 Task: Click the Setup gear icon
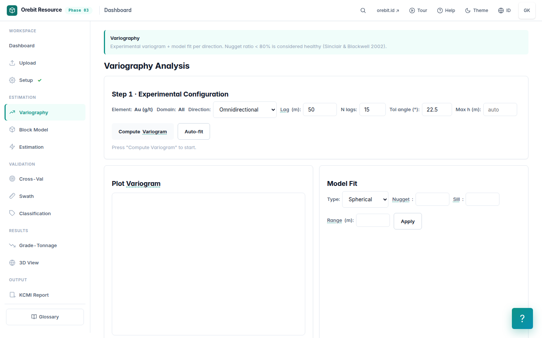coord(12,80)
